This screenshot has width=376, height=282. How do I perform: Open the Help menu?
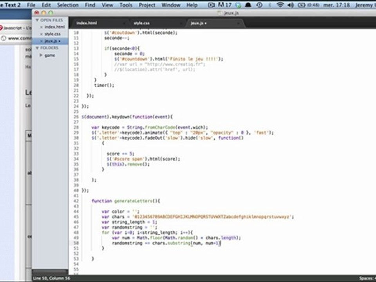coord(192,5)
